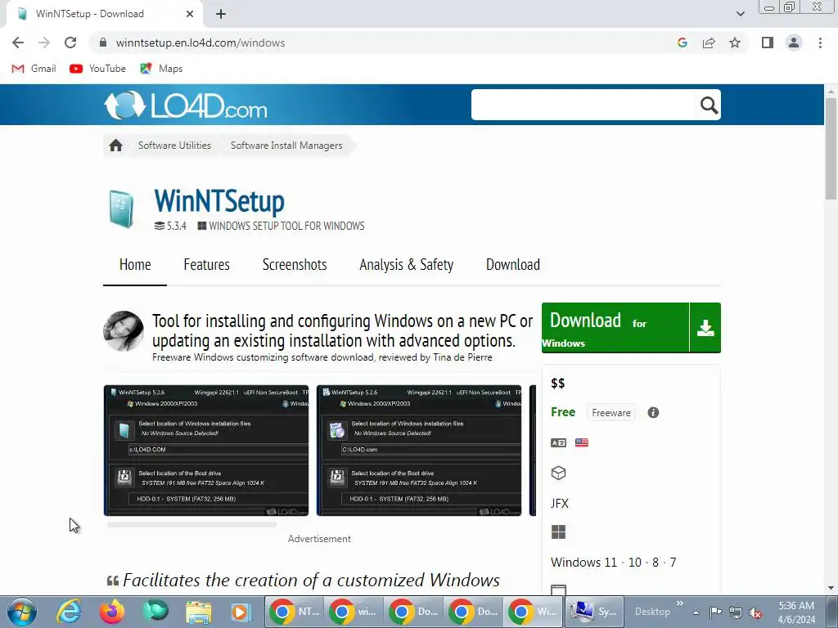
Task: Click the US flag language icon
Action: click(x=582, y=442)
